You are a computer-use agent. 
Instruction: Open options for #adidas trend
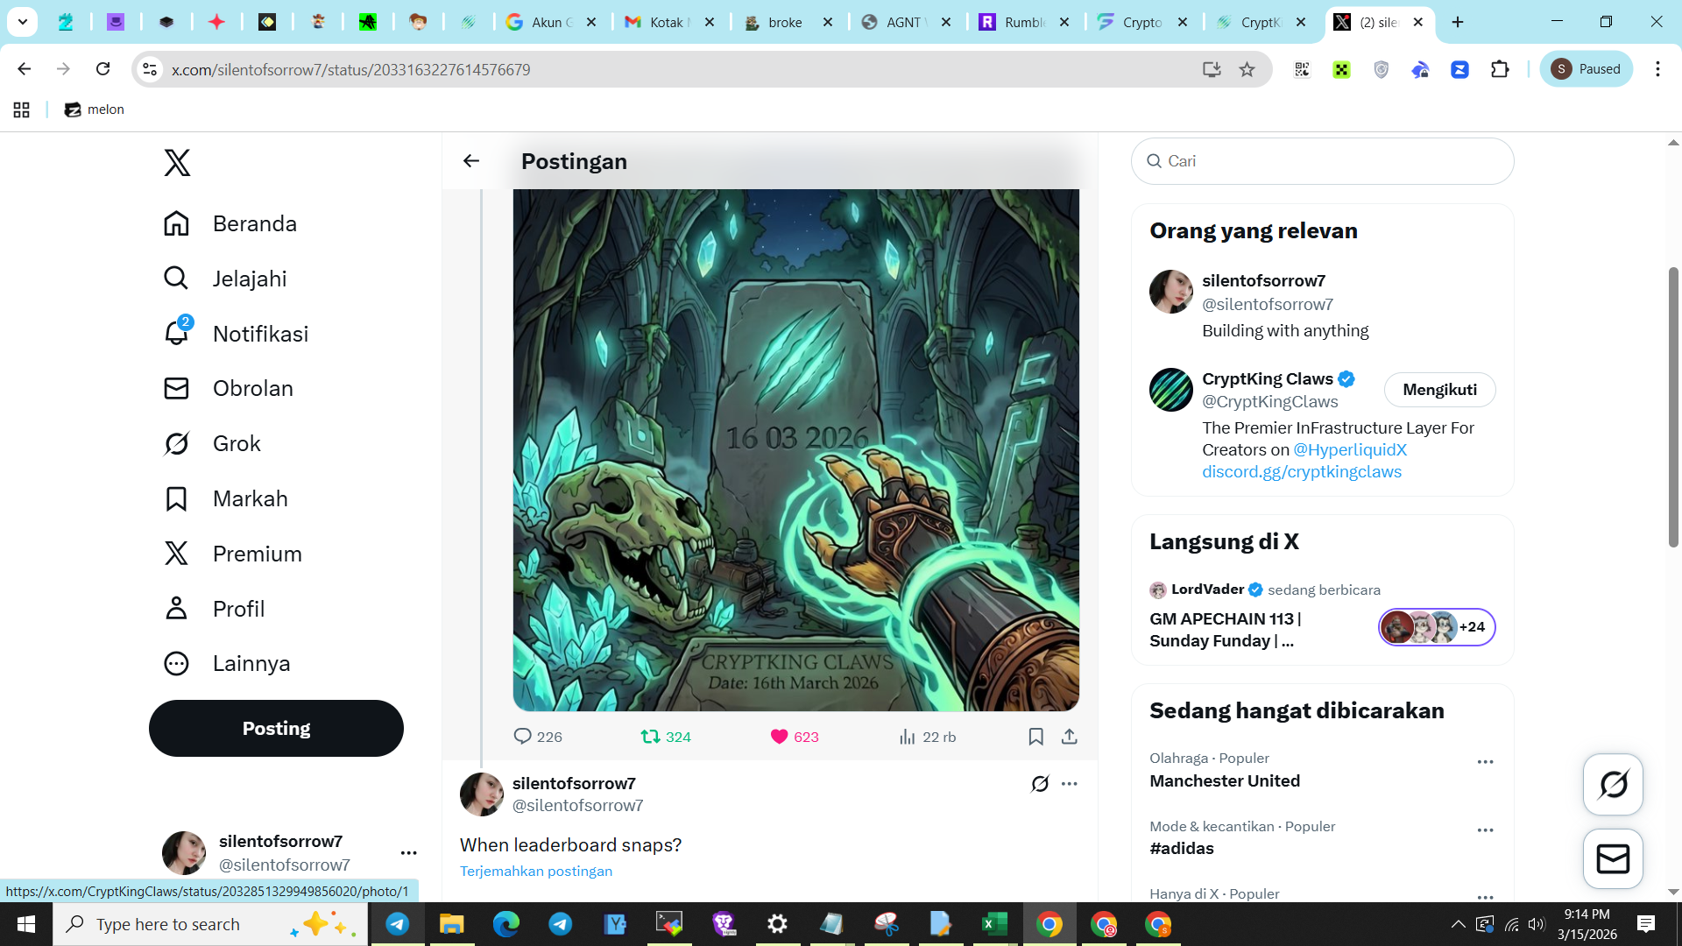pyautogui.click(x=1485, y=830)
